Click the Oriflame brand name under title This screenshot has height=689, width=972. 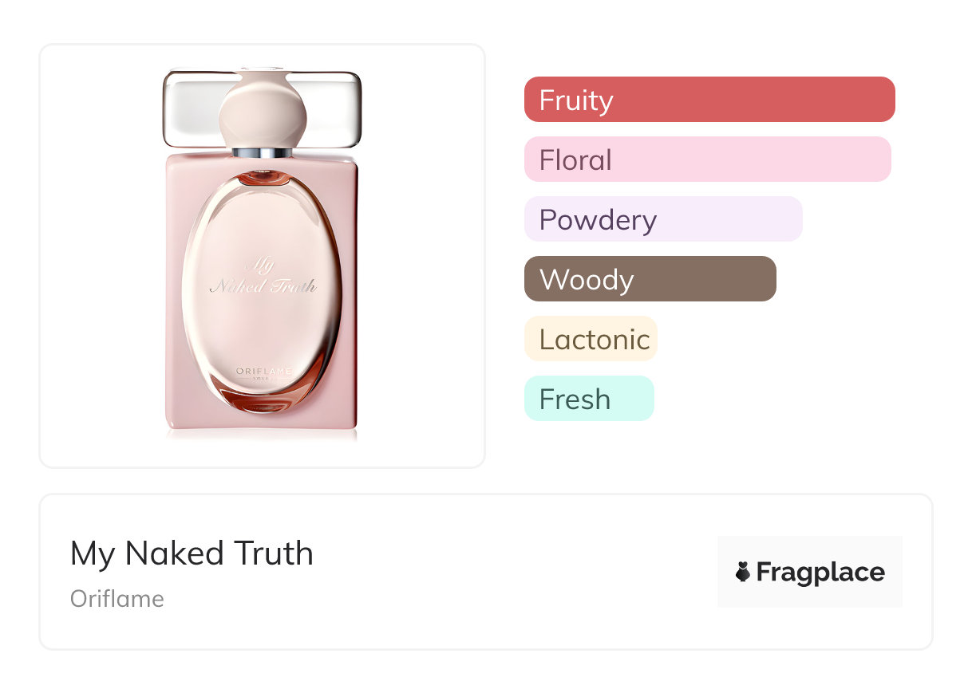[x=117, y=598]
